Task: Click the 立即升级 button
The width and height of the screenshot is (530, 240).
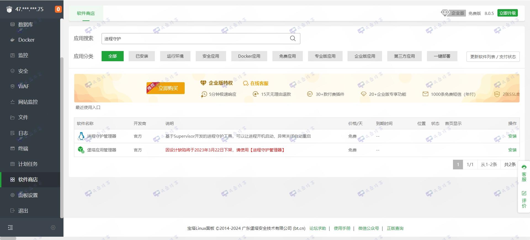Action: coord(508,13)
